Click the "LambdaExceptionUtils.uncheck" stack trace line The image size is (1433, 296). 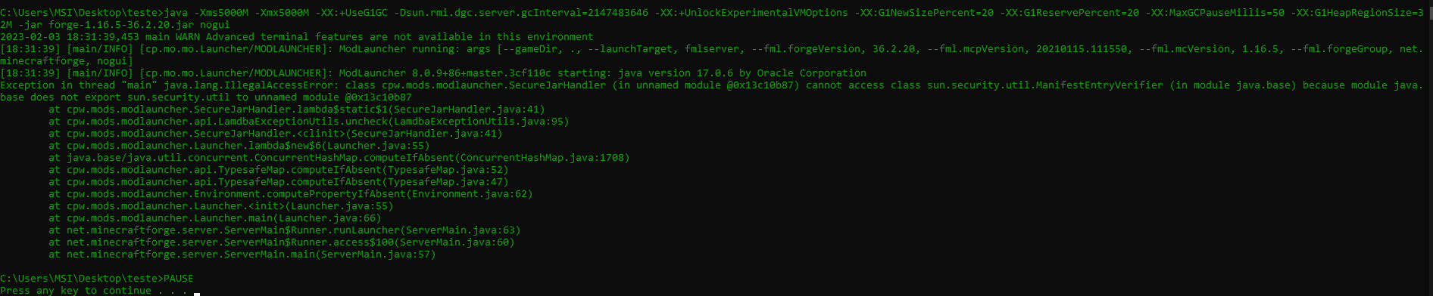(309, 122)
